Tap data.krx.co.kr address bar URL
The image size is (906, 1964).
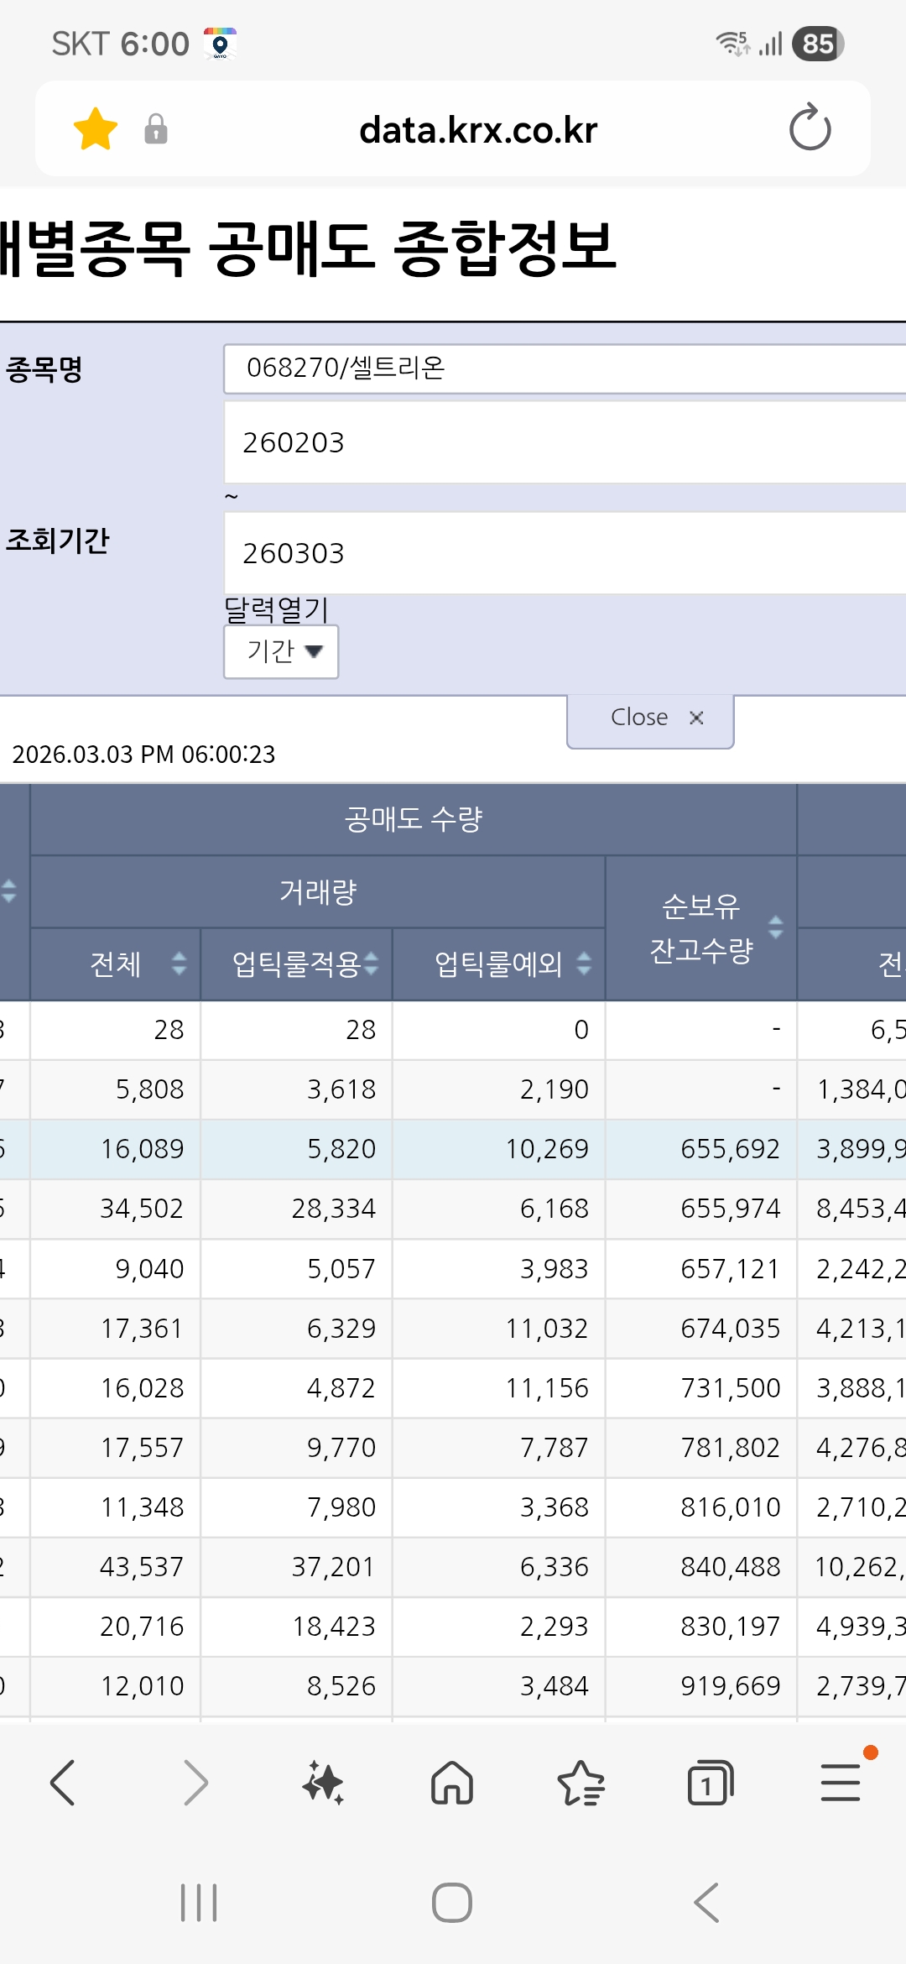tap(478, 130)
